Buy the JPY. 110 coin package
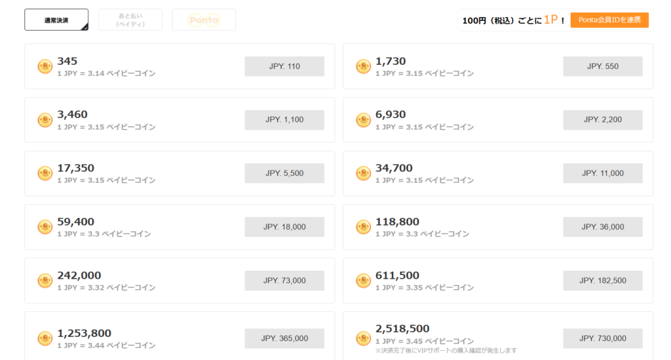 coord(284,66)
